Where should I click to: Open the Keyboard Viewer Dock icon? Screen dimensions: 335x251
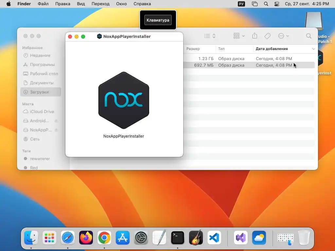(x=285, y=239)
